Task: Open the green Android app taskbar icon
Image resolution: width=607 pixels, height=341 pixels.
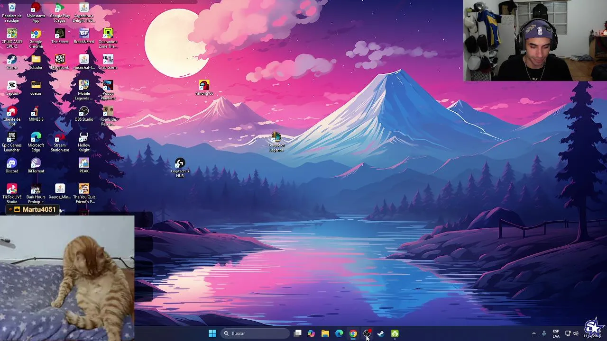Action: coord(395,333)
